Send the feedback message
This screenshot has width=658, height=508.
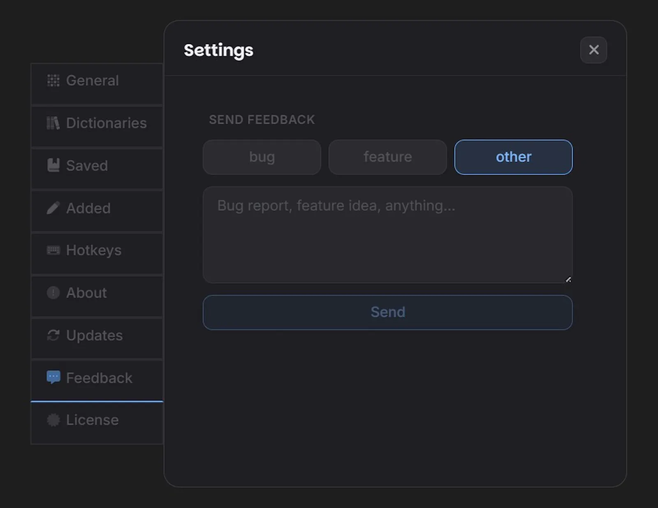pyautogui.click(x=388, y=312)
